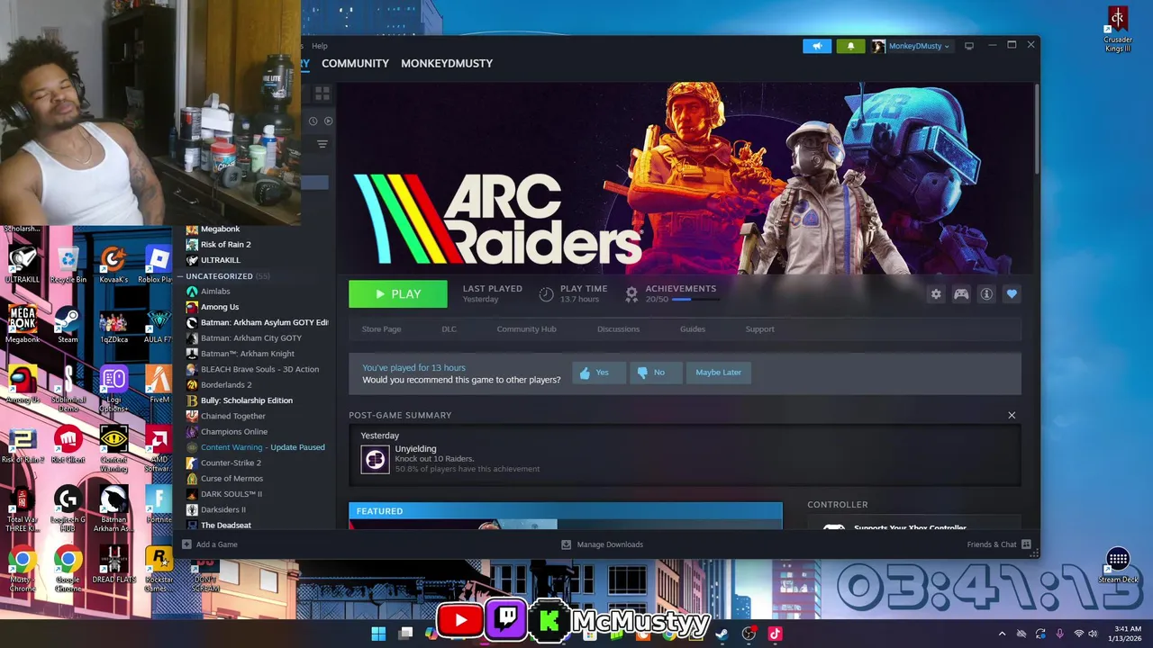This screenshot has height=648, width=1153.
Task: Switch Steam to Big Picture mode icon
Action: point(969,46)
